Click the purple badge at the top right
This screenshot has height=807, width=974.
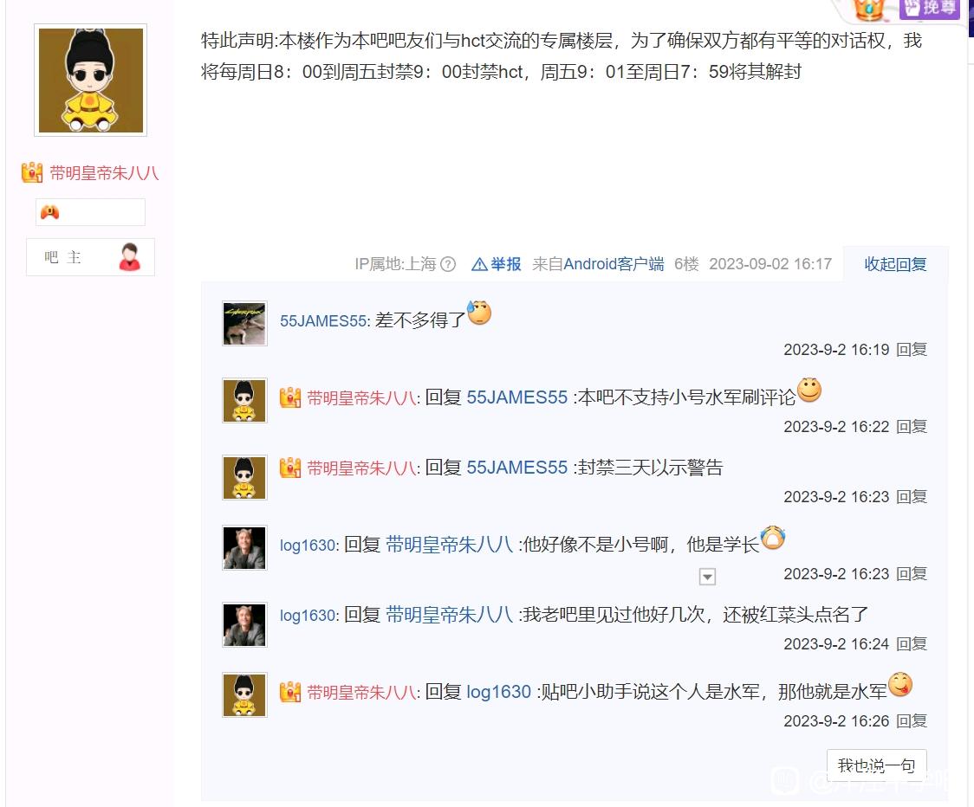click(x=930, y=9)
